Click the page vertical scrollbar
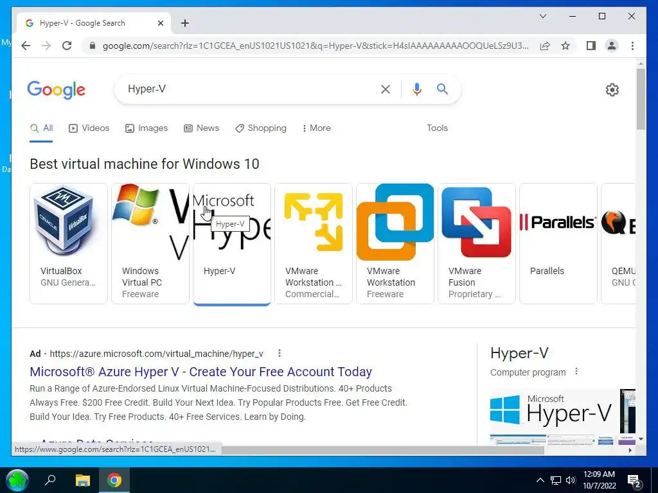Image resolution: width=658 pixels, height=493 pixels. (641, 98)
